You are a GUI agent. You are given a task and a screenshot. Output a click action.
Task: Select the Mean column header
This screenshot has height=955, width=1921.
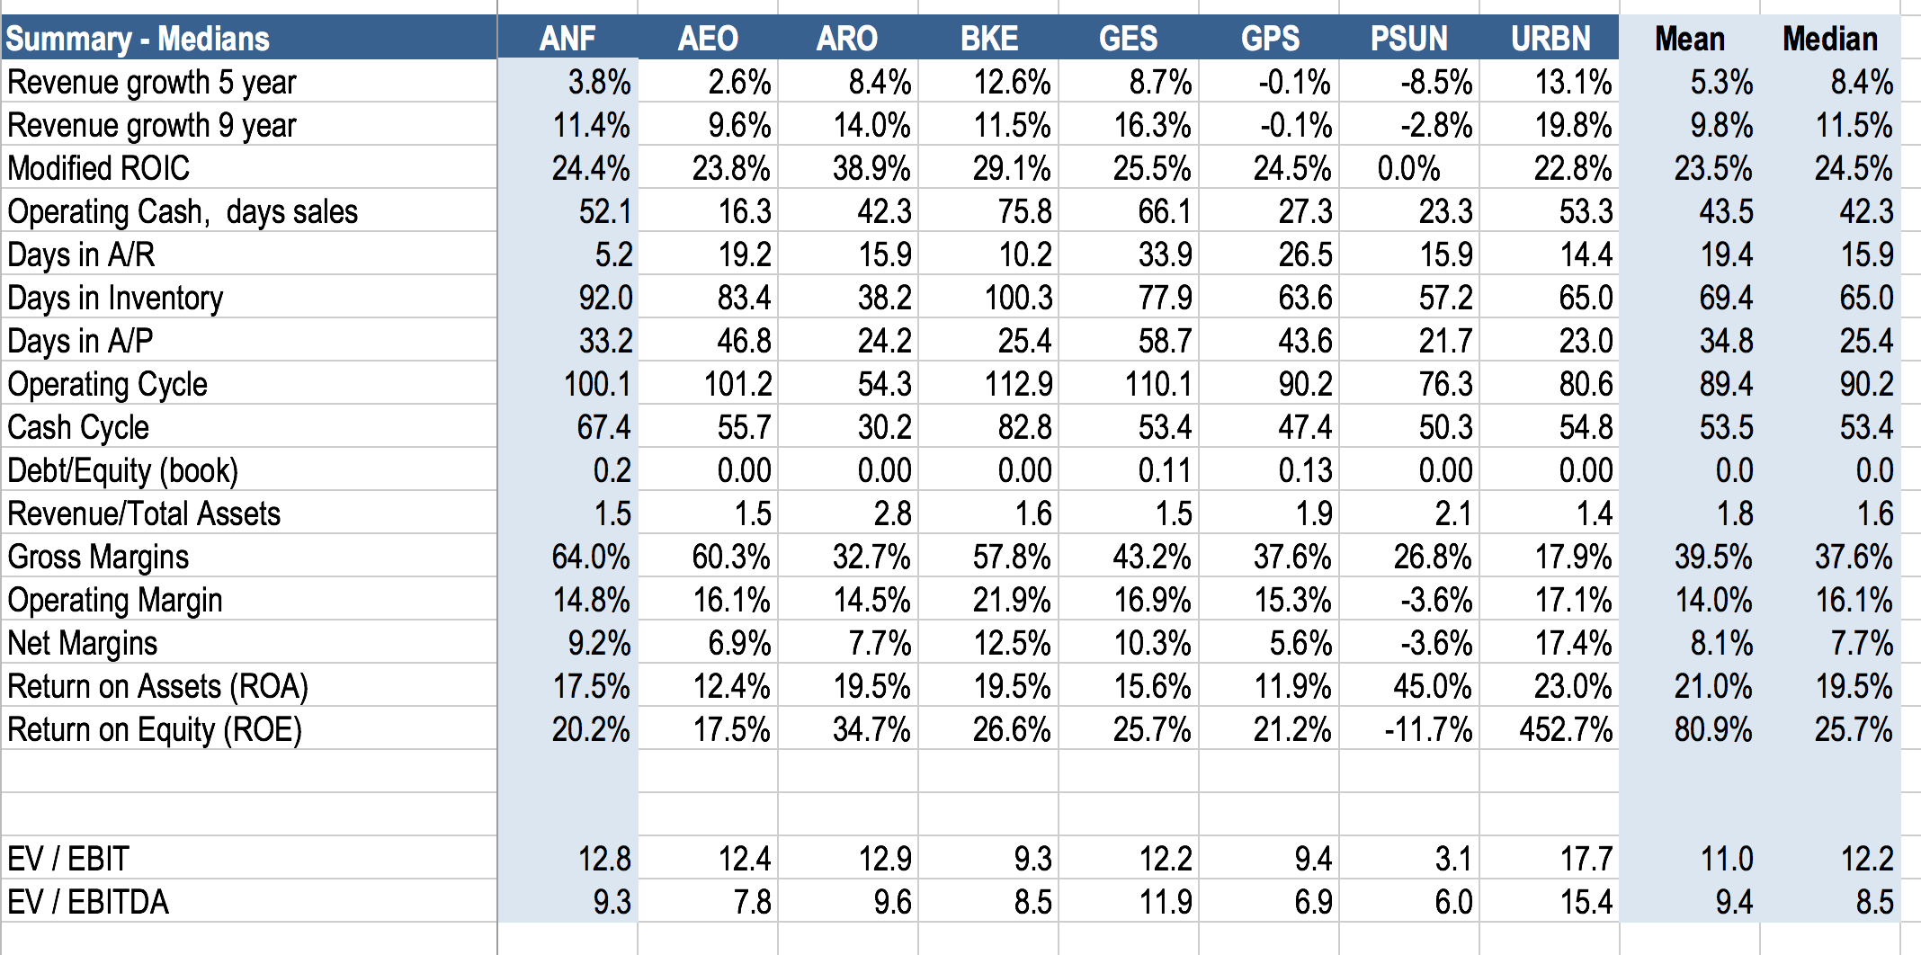pos(1690,39)
